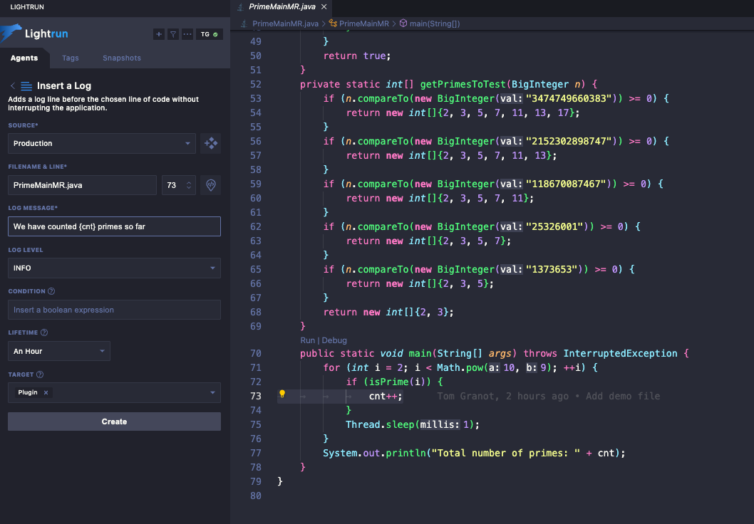
Task: Click the Condition boolean expression field
Action: tap(114, 310)
